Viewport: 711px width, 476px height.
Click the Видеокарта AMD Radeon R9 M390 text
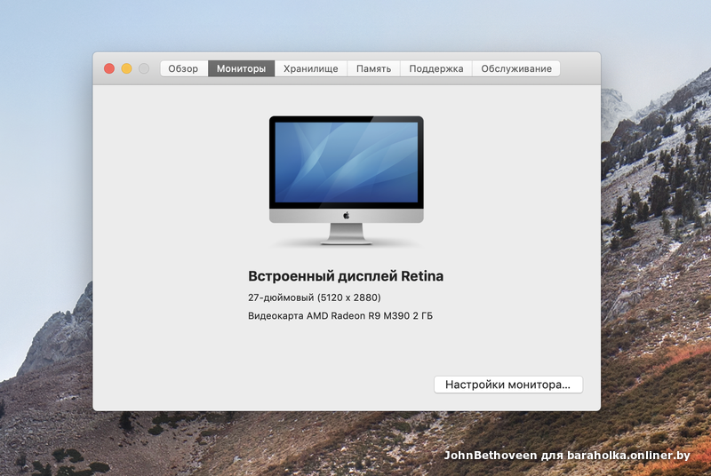pyautogui.click(x=329, y=315)
